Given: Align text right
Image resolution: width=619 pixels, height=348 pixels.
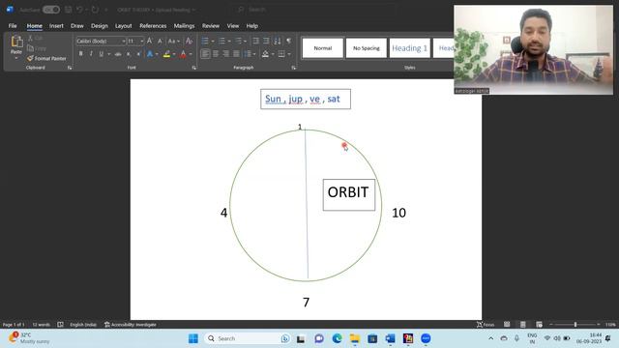Looking at the screenshot, I should click(225, 54).
